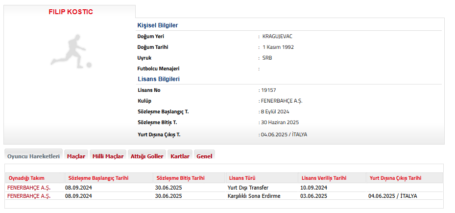Screen dimensions: 455x213
Task: Click contract end value 30 Haziran 2025
Action: tap(280, 123)
